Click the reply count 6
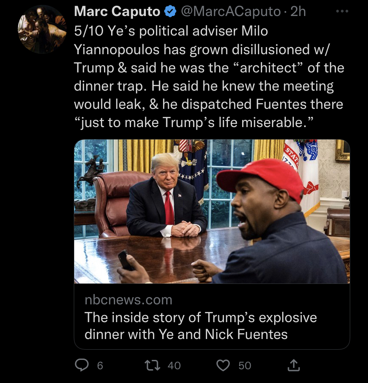Image resolution: width=368 pixels, height=383 pixels. [100, 366]
